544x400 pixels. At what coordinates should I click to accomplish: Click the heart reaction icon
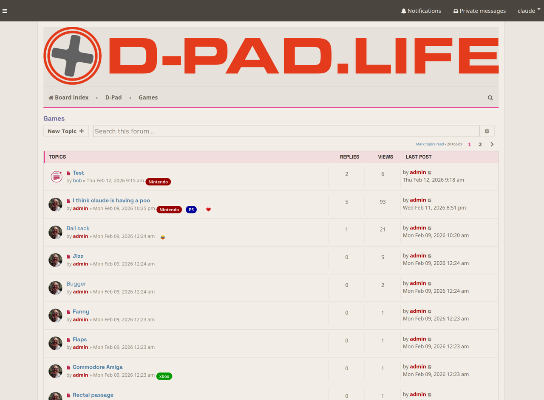208,210
